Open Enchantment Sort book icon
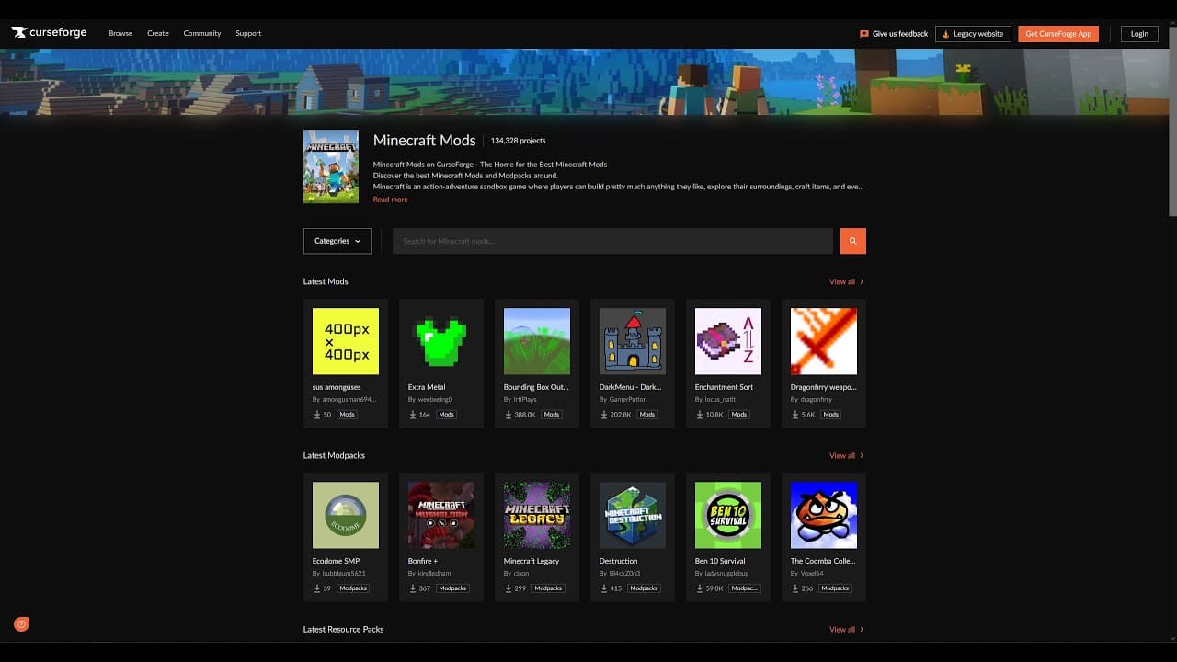Viewport: 1177px width, 662px height. pos(728,341)
